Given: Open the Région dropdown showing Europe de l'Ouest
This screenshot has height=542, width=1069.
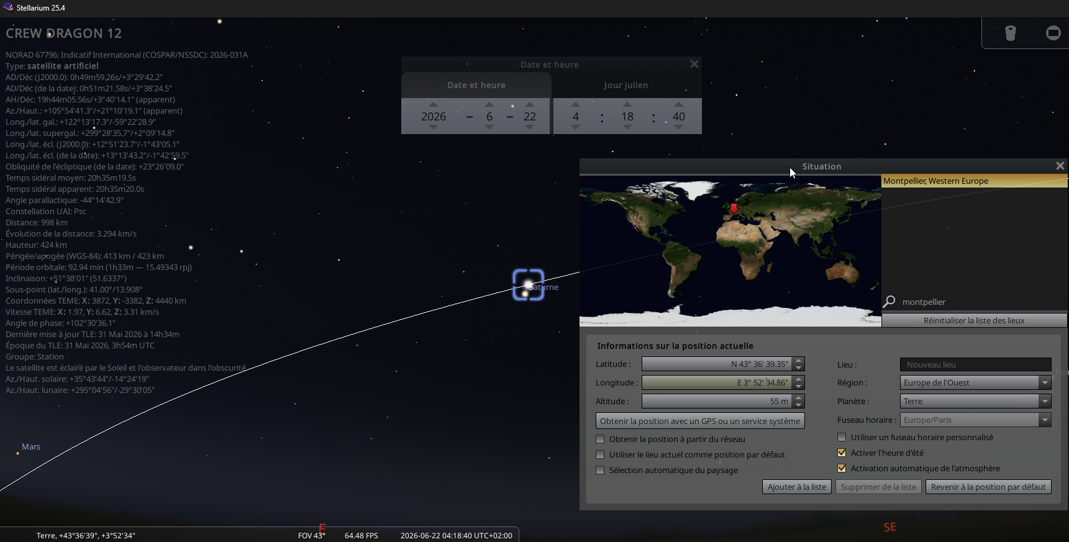Looking at the screenshot, I should (975, 382).
